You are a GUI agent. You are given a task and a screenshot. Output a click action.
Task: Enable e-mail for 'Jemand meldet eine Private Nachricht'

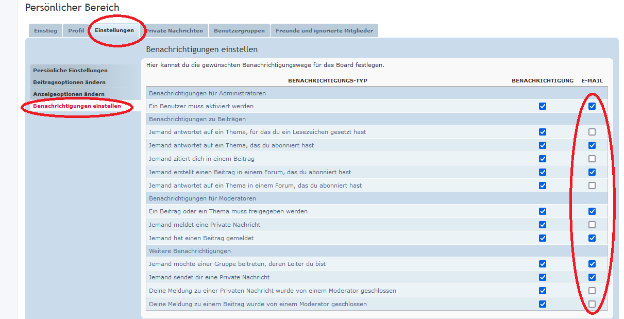click(x=592, y=225)
